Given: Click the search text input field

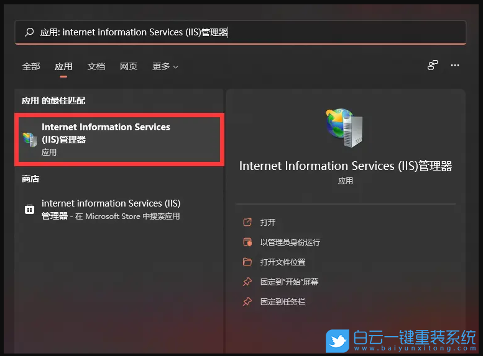Looking at the screenshot, I should coord(241,32).
